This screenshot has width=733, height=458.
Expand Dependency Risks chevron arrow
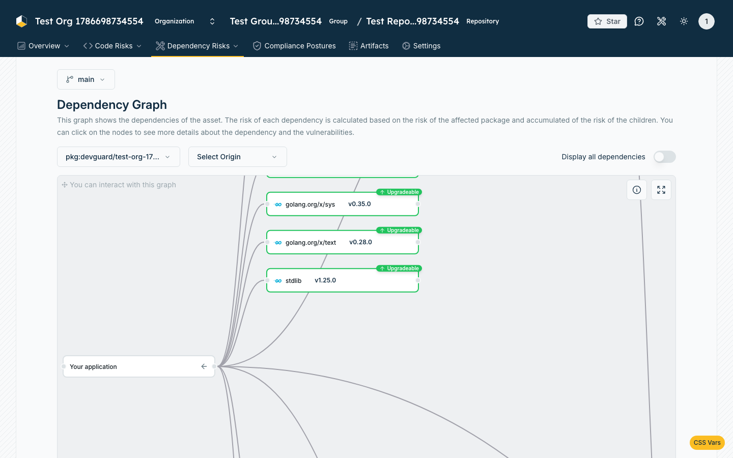236,46
